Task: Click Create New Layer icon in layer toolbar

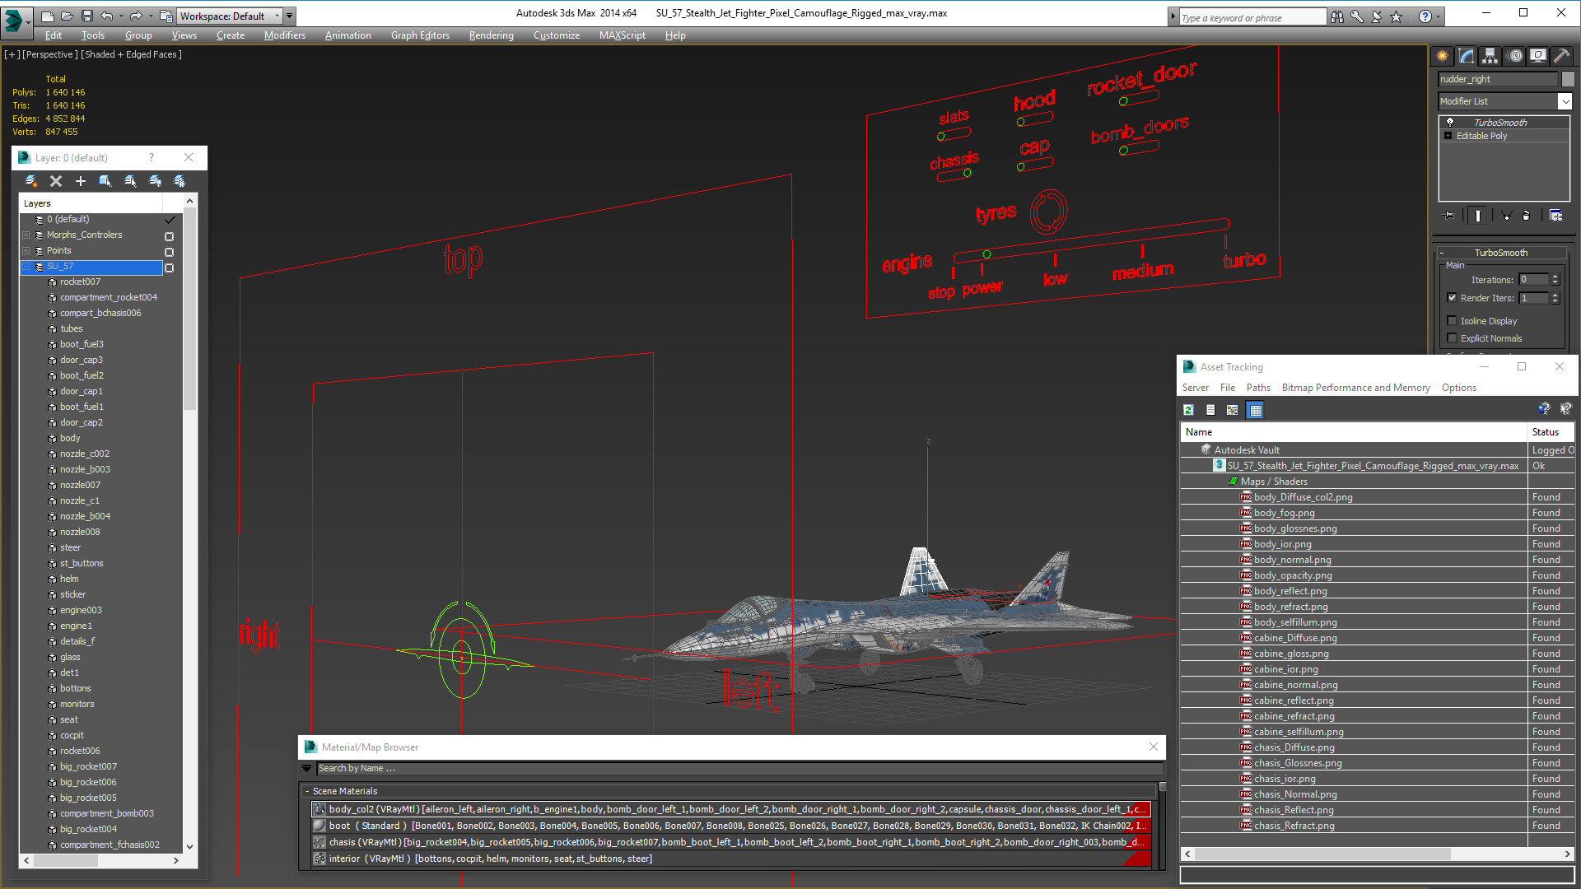Action: 31,181
